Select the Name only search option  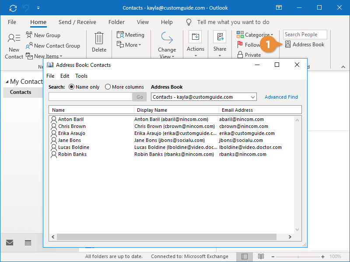pos(84,87)
